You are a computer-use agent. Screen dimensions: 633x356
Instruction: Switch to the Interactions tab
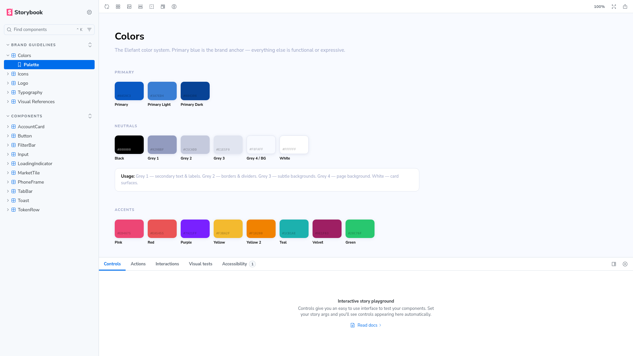pyautogui.click(x=167, y=264)
